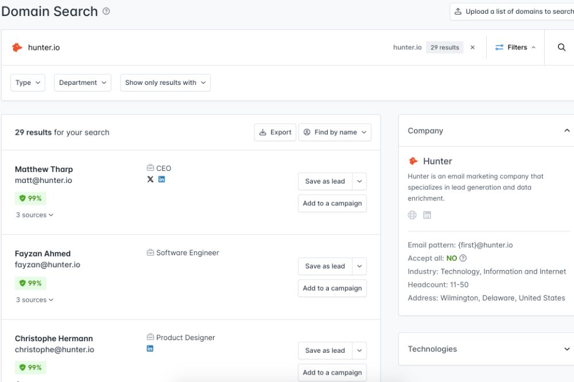Click the Hunter logo in Company panel
The height and width of the screenshot is (382, 574).
(x=413, y=161)
